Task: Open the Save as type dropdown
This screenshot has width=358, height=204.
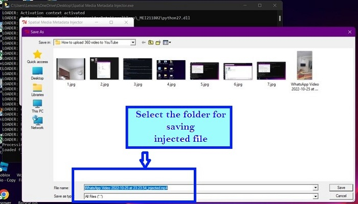Action: click(316, 196)
